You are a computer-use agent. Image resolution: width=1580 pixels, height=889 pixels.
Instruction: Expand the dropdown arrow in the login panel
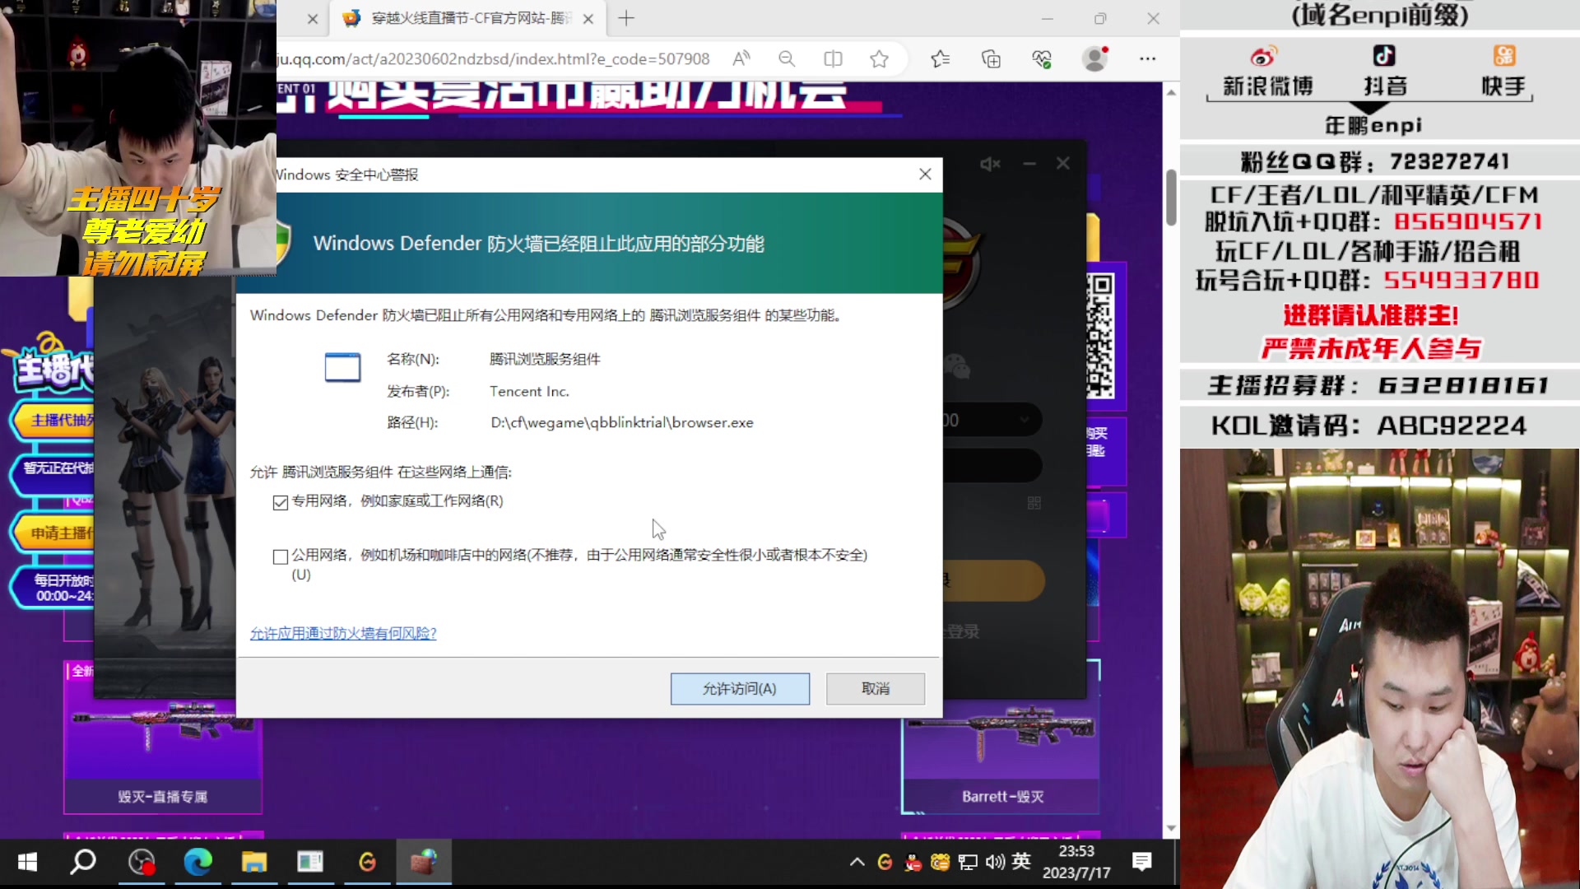pos(1025,420)
